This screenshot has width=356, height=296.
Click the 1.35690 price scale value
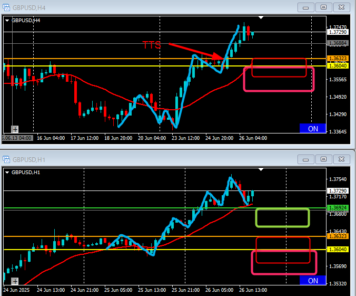pos(338,266)
